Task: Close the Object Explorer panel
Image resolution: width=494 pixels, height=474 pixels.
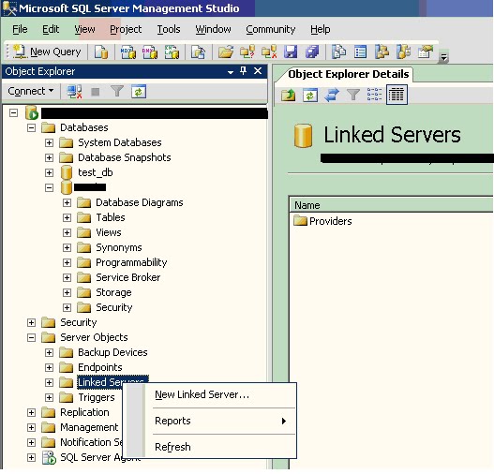Action: [258, 71]
